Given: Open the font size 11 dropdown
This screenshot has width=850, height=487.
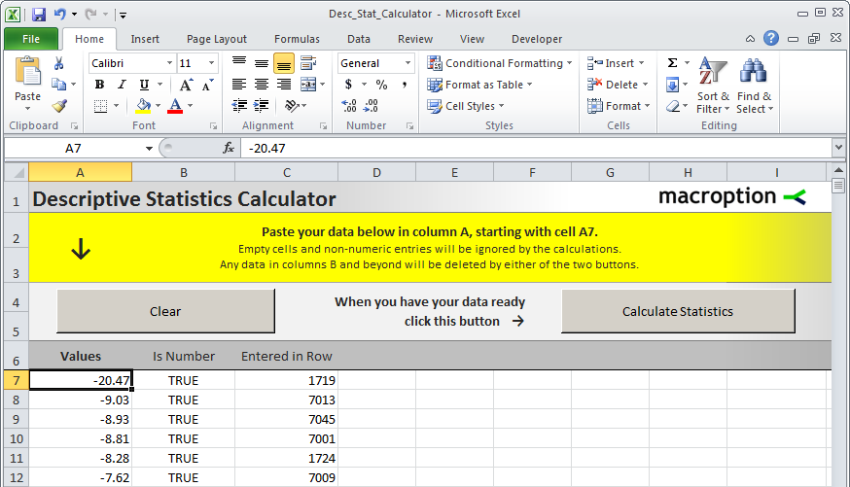Looking at the screenshot, I should click(x=211, y=63).
